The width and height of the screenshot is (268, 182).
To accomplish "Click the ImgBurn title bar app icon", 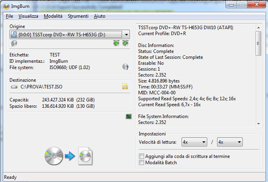I will (x=6, y=6).
